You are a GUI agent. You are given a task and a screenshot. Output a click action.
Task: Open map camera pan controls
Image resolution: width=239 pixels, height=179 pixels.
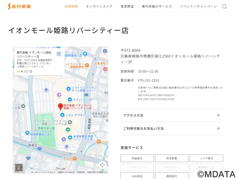pos(102,165)
